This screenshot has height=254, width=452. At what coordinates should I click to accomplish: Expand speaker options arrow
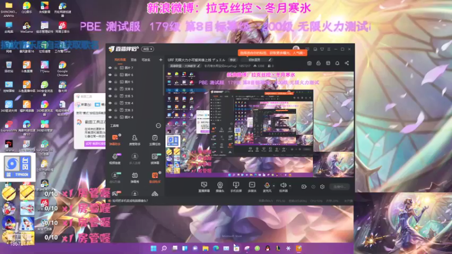[x=290, y=186]
